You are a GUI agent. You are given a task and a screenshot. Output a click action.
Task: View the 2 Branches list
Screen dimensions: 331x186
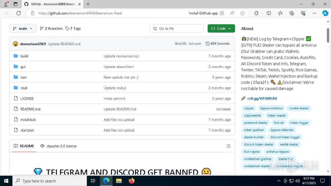pyautogui.click(x=51, y=28)
